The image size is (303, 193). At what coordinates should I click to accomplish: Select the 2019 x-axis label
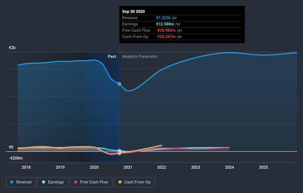point(60,167)
